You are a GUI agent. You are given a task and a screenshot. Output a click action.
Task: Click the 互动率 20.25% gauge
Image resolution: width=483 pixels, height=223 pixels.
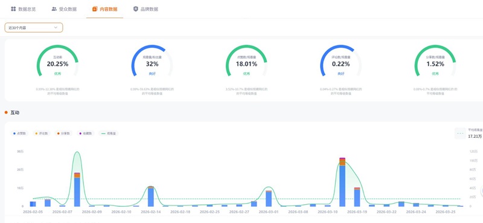[x=57, y=62]
